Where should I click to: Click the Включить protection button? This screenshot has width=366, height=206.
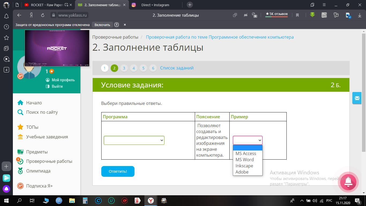click(102, 25)
